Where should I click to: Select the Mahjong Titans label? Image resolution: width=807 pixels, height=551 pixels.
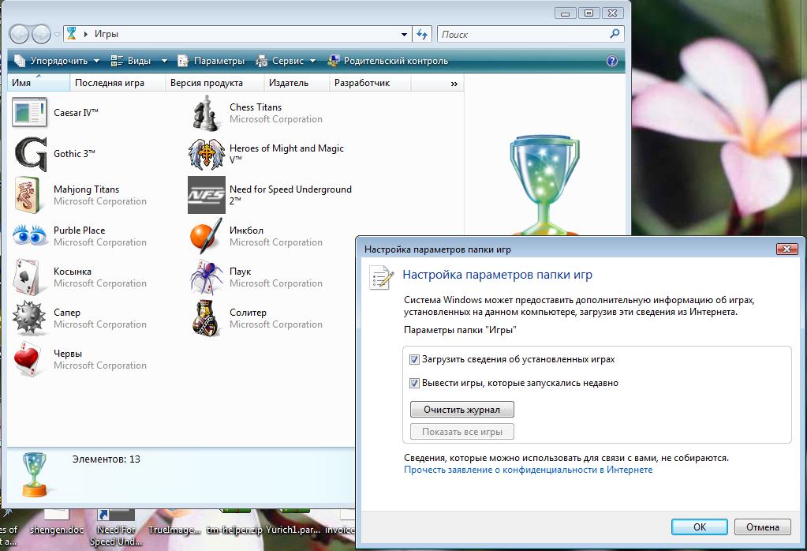[x=86, y=189]
